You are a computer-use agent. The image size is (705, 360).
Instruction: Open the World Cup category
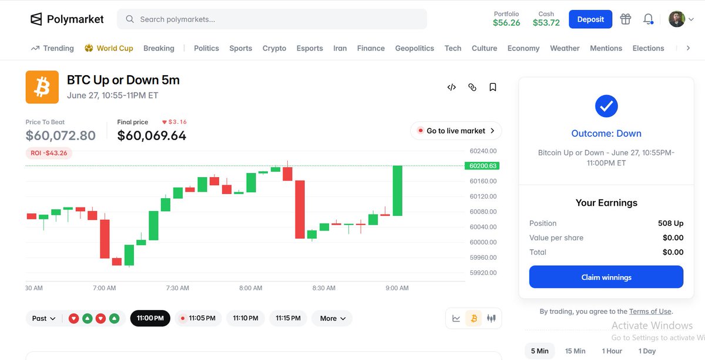pos(109,48)
